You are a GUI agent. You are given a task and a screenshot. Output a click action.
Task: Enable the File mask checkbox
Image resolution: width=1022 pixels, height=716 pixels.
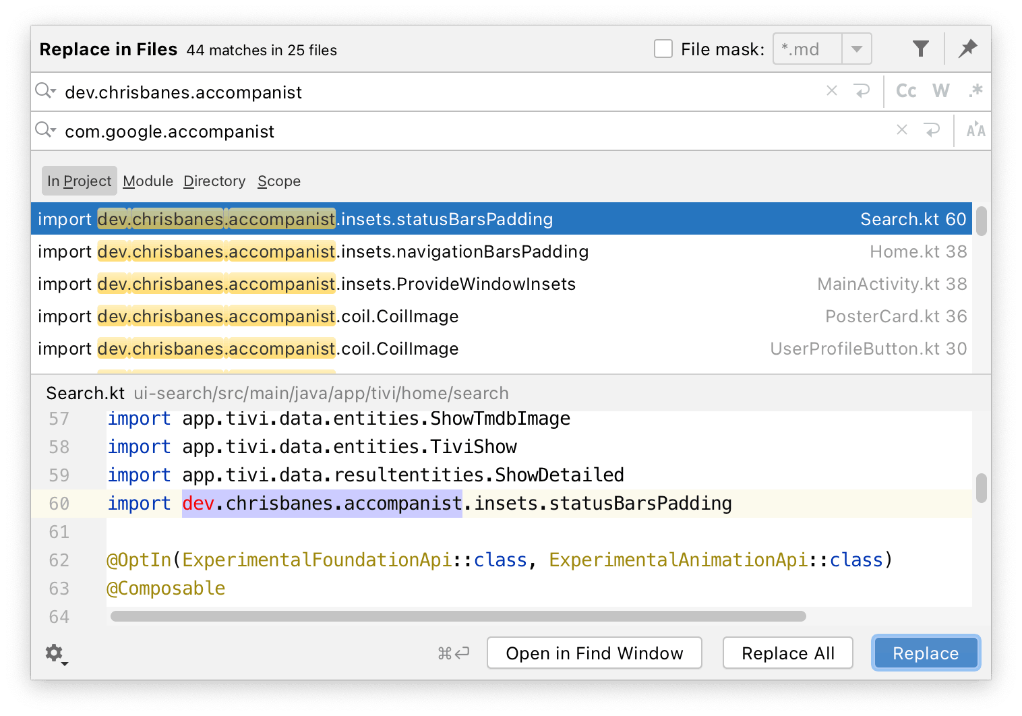(x=663, y=49)
